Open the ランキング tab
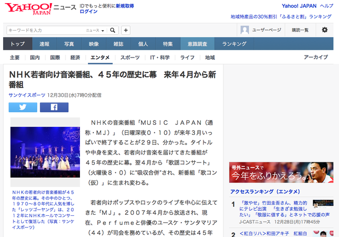 click(x=234, y=44)
